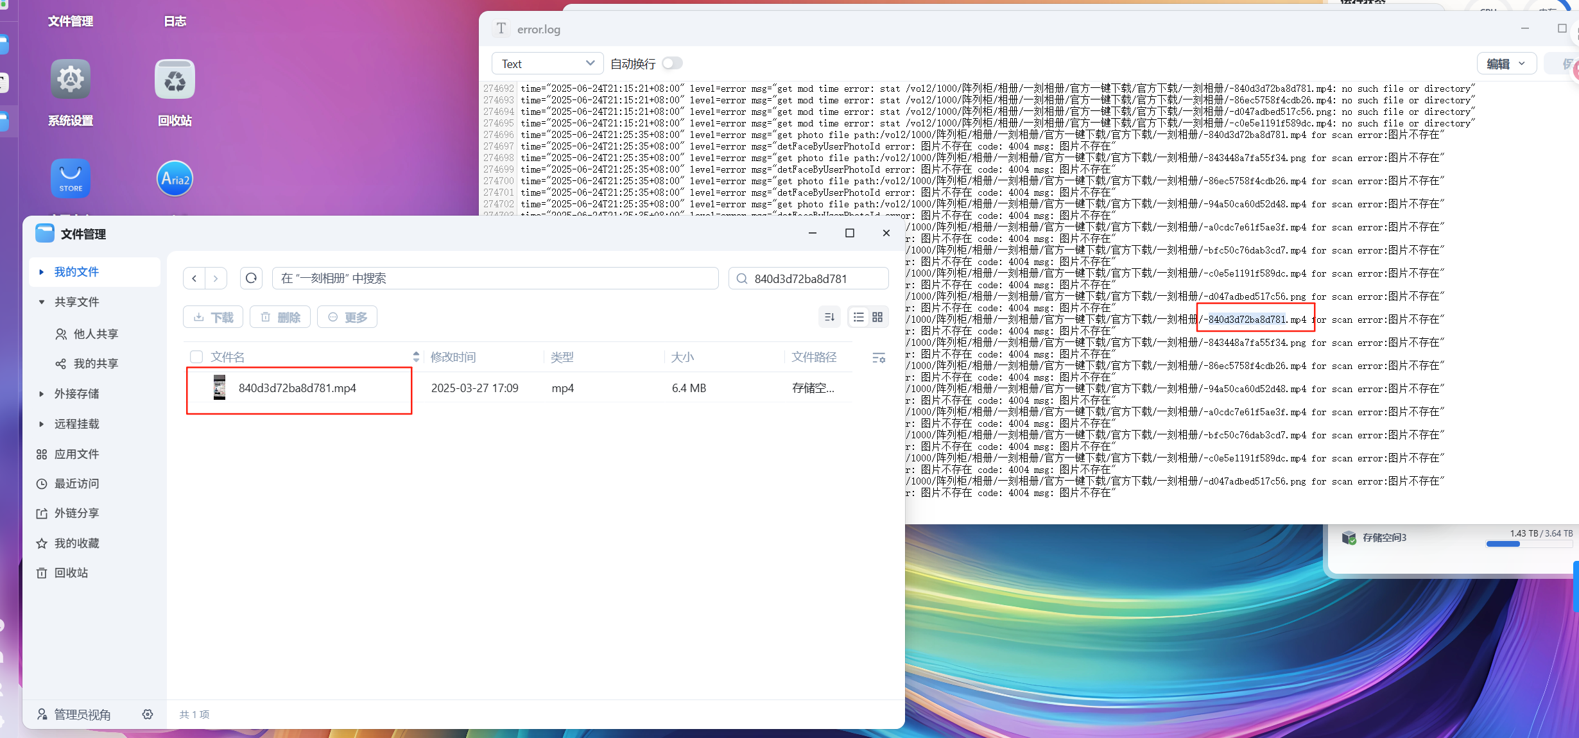This screenshot has width=1579, height=738.
Task: Click the 存储空间3 volume icon
Action: click(1349, 538)
